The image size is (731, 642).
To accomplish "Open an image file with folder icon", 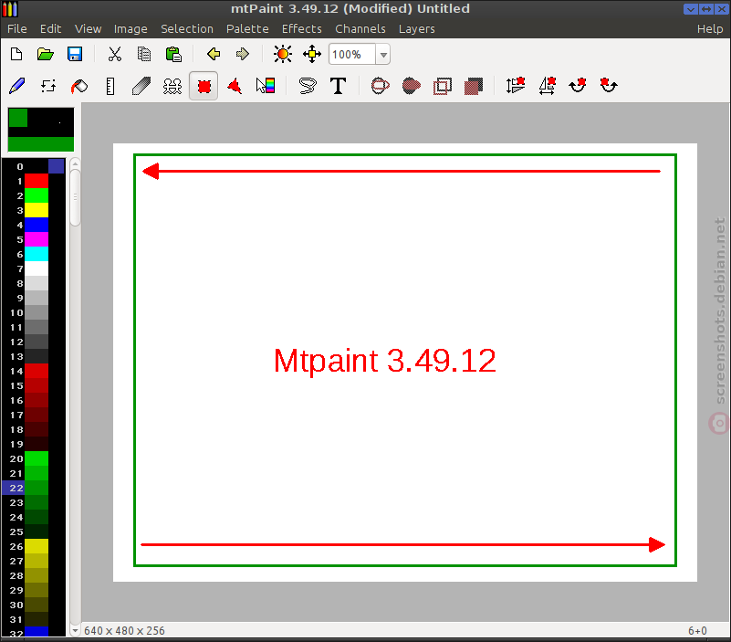I will click(x=46, y=54).
